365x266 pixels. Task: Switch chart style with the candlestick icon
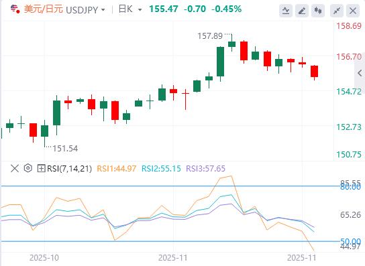[318, 11]
